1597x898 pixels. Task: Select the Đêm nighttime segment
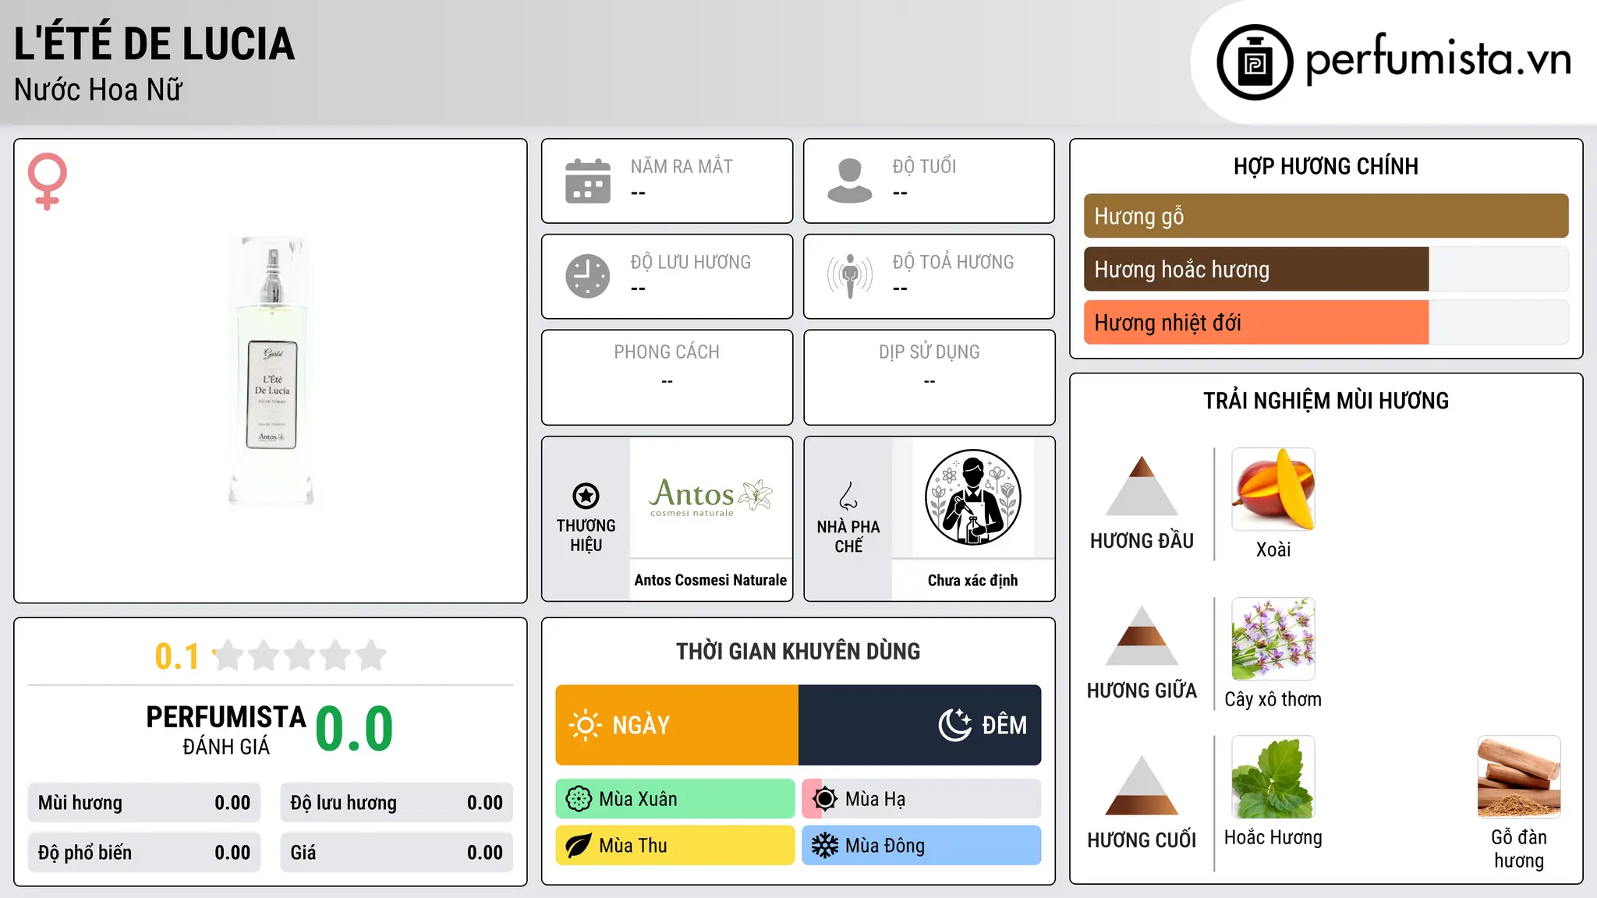pos(920,725)
